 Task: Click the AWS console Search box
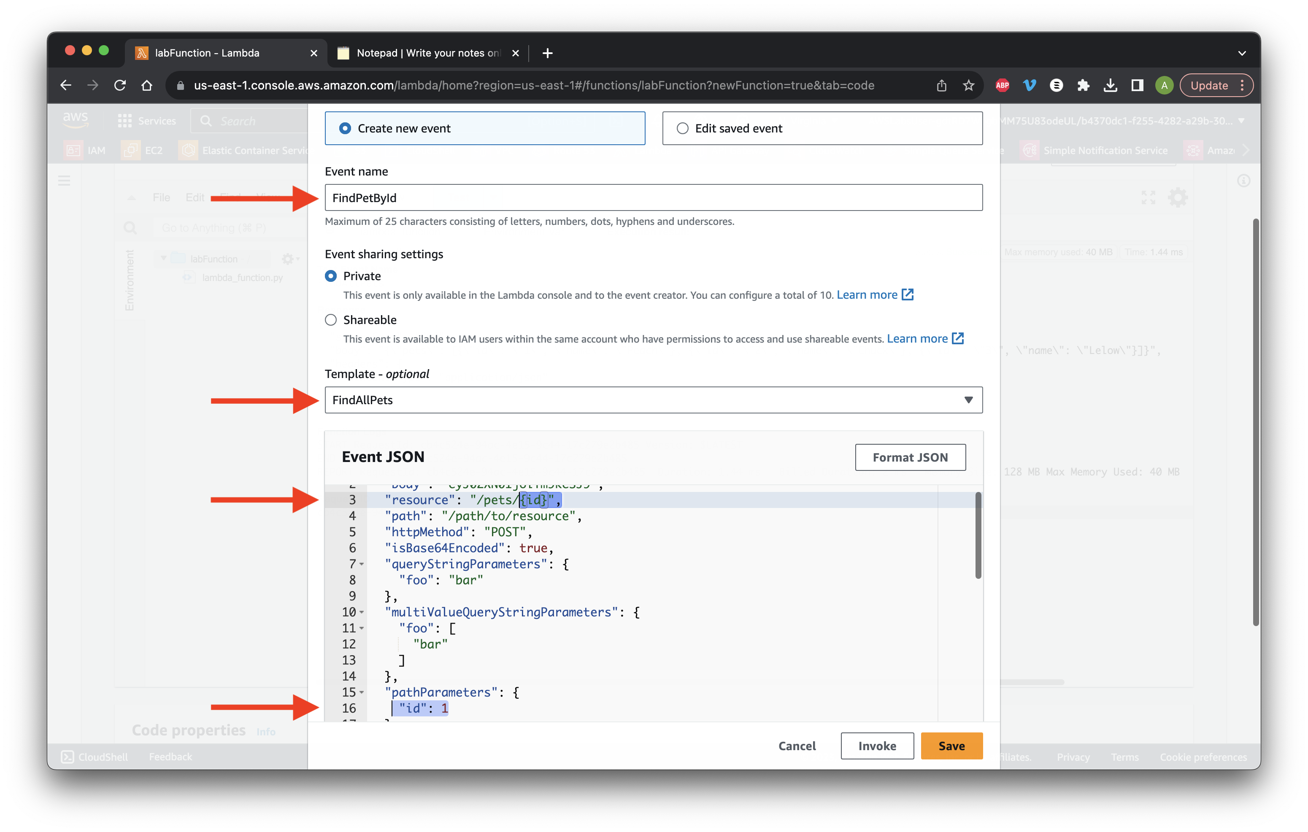(250, 121)
